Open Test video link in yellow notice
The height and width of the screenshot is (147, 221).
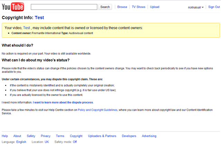click(27, 28)
